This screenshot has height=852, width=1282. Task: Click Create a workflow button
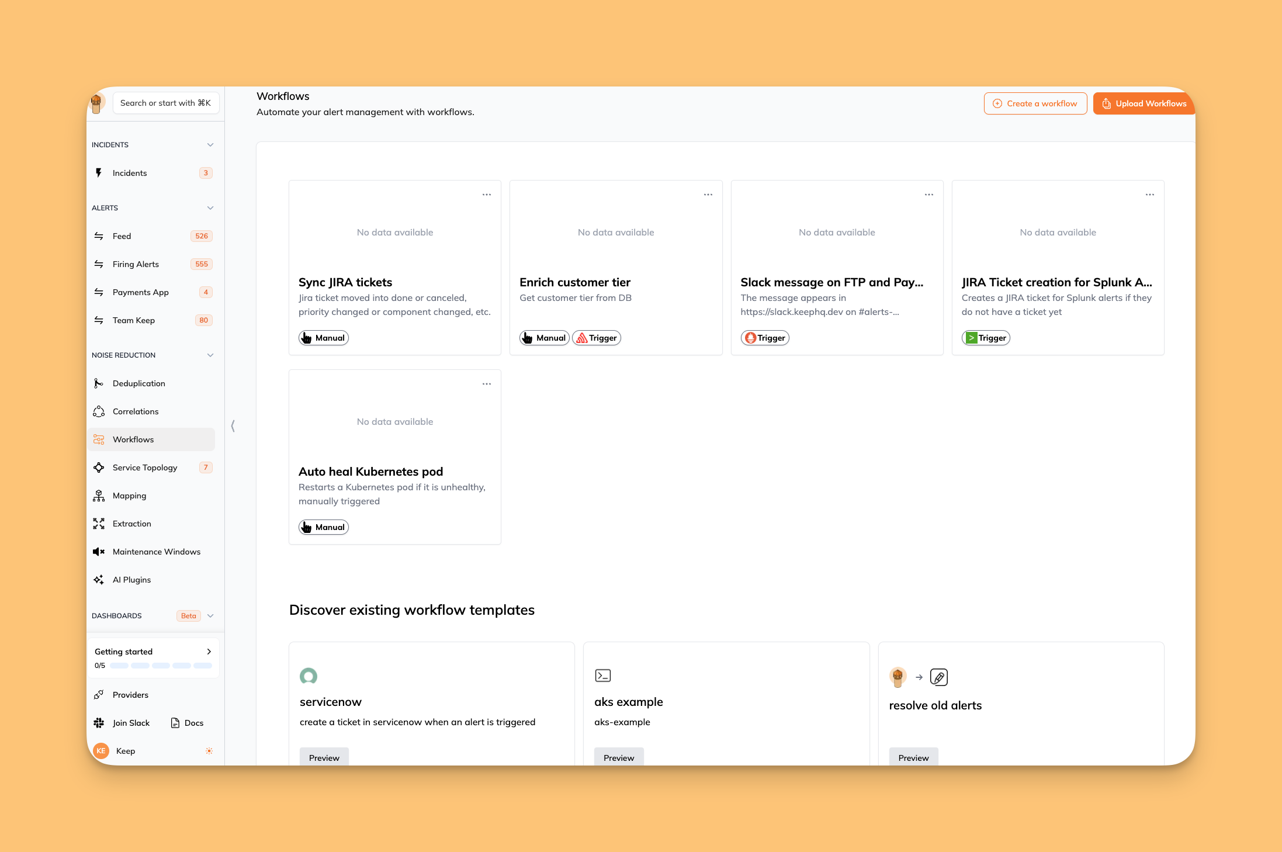pyautogui.click(x=1035, y=103)
